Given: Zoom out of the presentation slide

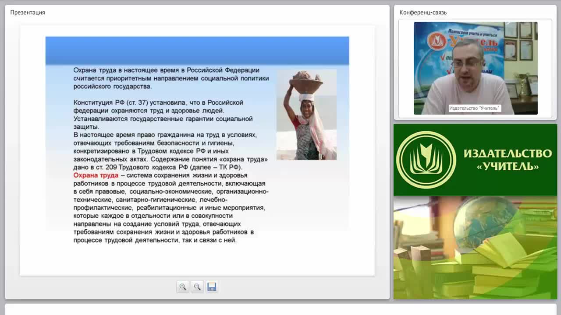Looking at the screenshot, I should pos(197,287).
